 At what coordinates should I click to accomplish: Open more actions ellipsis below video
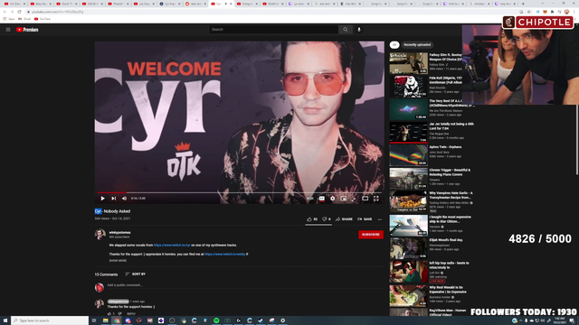380,219
